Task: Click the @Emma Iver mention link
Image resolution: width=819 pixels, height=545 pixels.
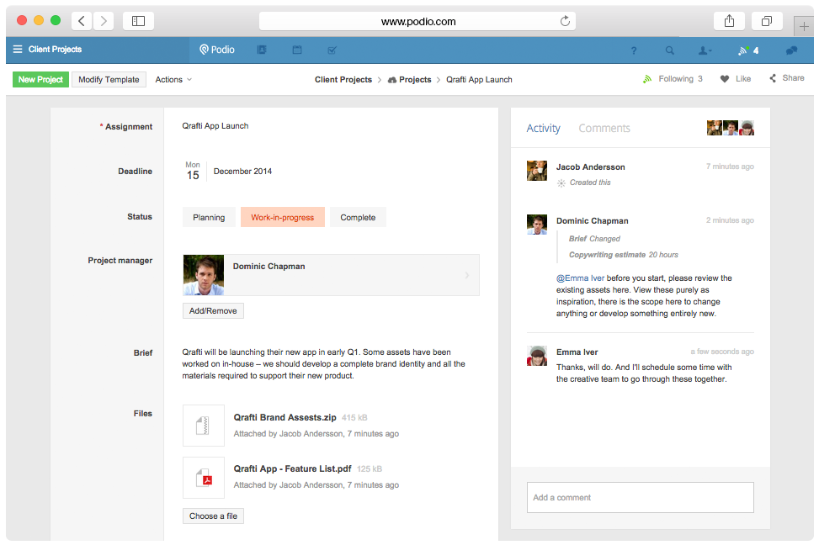Action: 580,278
